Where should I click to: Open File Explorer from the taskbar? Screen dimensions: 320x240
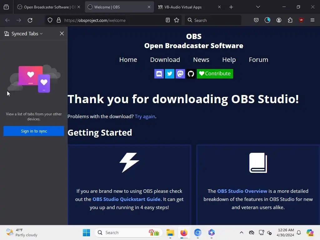coord(170,232)
